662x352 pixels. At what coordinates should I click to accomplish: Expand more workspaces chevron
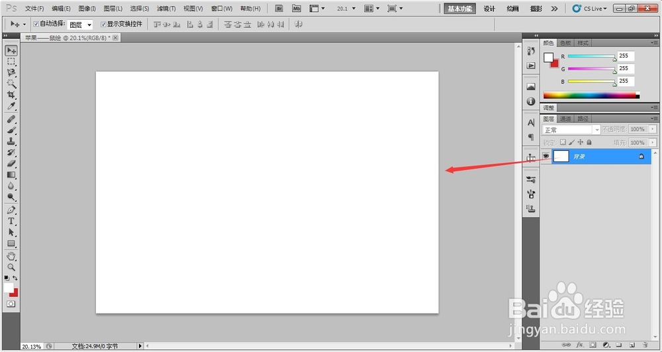(x=554, y=9)
